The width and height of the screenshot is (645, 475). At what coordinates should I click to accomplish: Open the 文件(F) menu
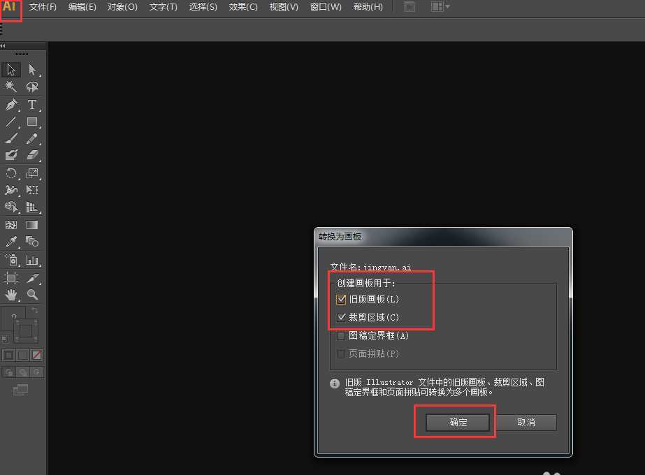click(41, 7)
